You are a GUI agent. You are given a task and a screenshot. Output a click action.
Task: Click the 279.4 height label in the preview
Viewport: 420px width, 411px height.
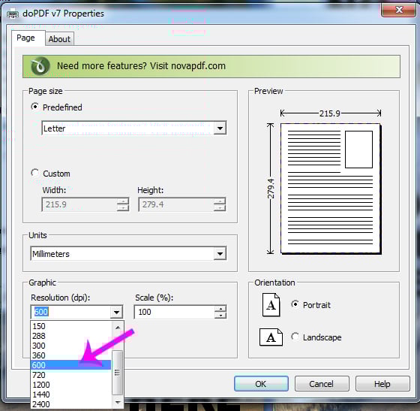click(271, 189)
